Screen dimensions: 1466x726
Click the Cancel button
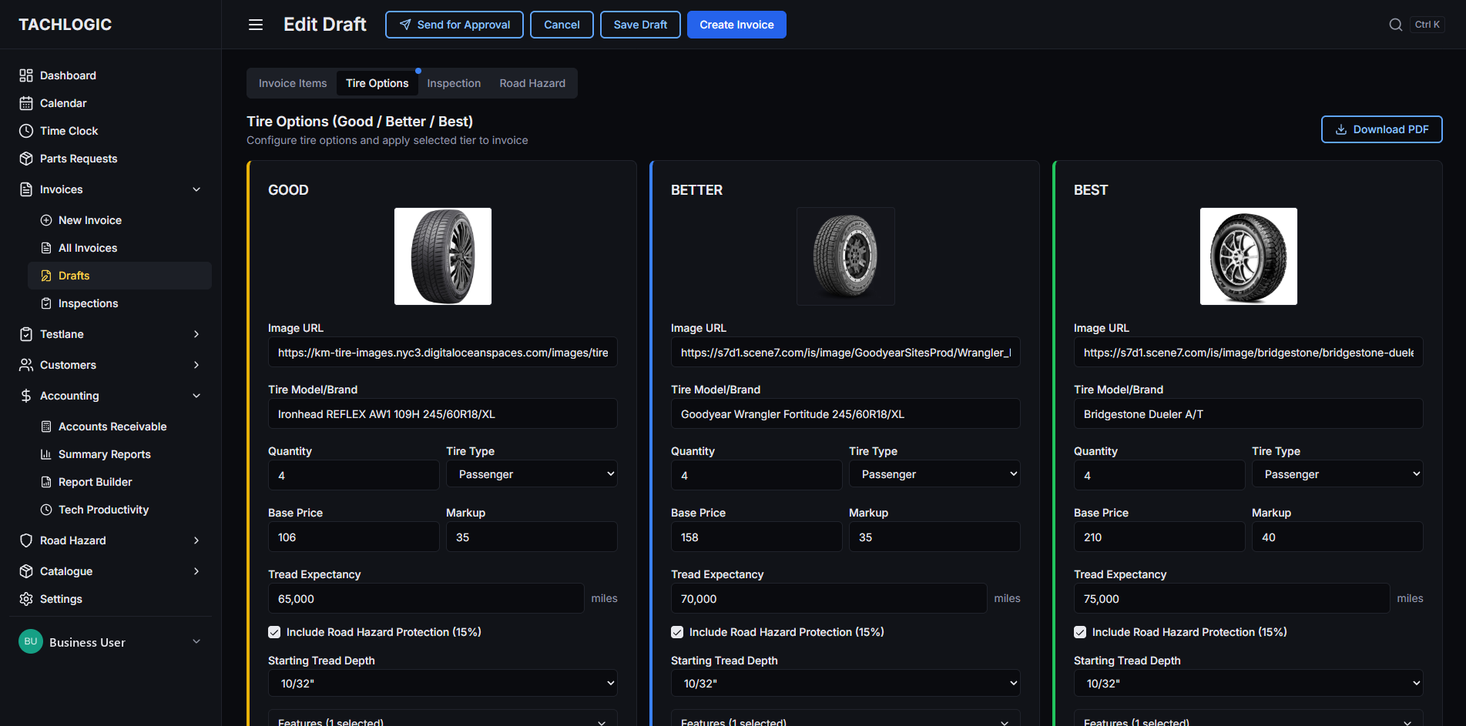pos(562,25)
